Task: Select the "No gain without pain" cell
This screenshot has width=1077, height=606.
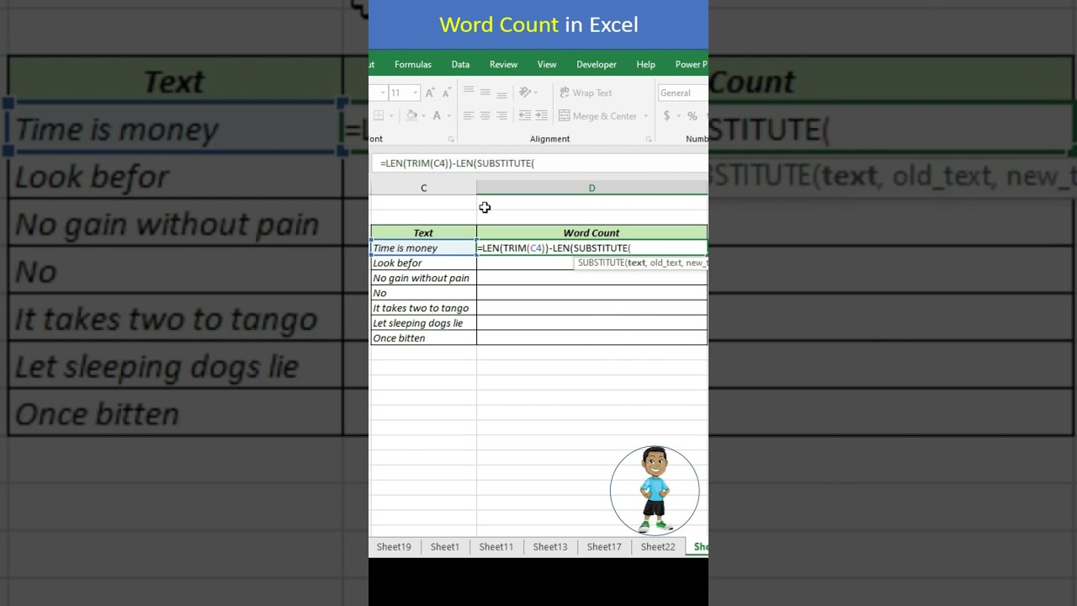Action: click(x=423, y=279)
